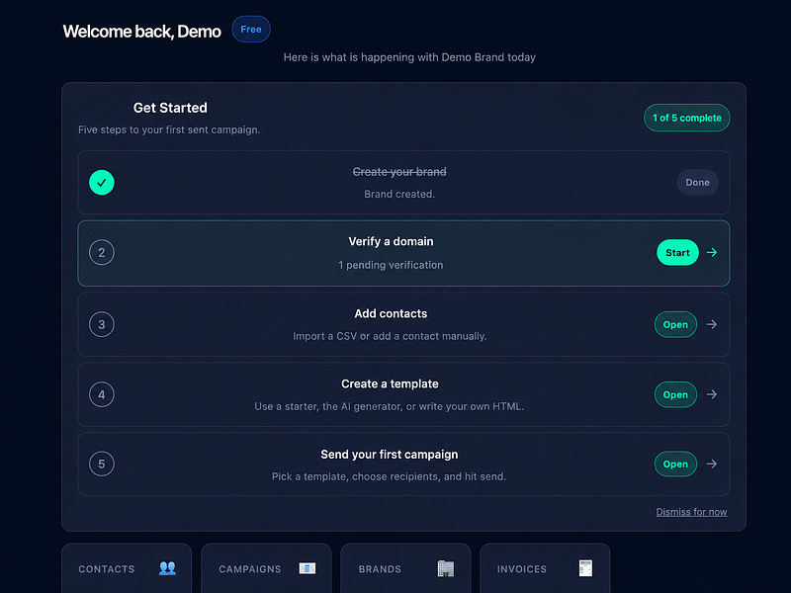
Task: Start the Verify a domain step
Action: (677, 253)
